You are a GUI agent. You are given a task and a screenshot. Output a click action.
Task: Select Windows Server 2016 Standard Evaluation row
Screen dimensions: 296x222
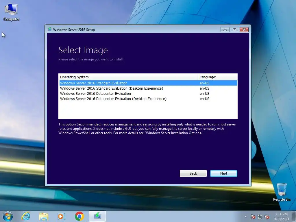click(x=148, y=83)
